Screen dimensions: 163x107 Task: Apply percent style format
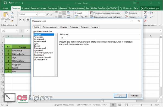click(82, 17)
